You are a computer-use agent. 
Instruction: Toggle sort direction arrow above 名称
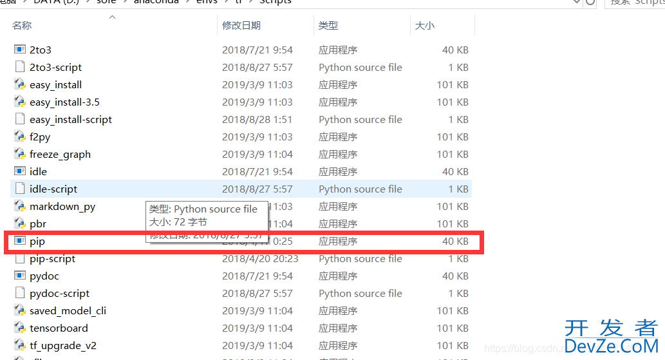pyautogui.click(x=113, y=17)
